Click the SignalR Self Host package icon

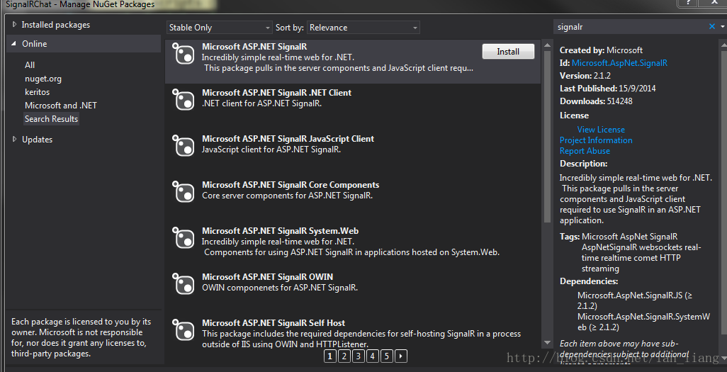(183, 329)
